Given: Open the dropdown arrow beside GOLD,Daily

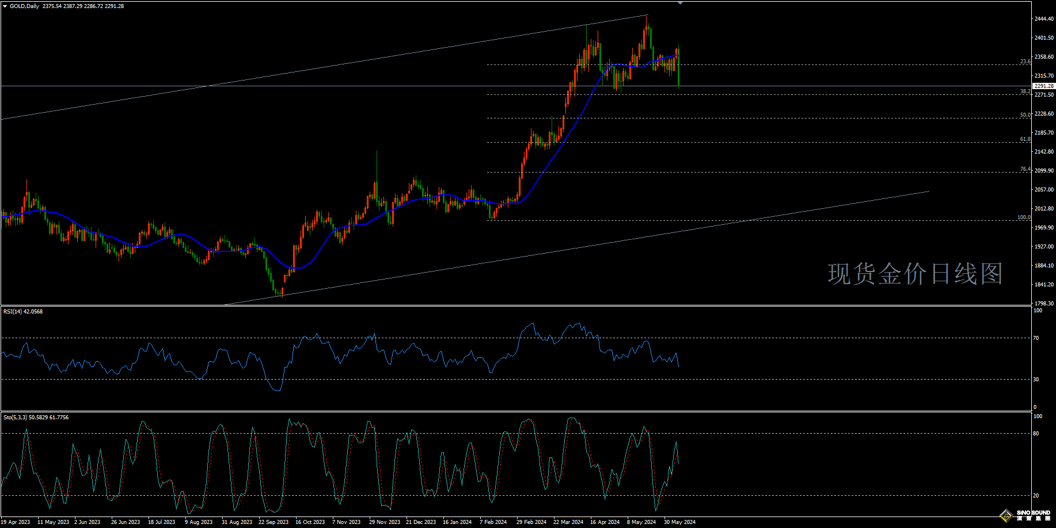Looking at the screenshot, I should coord(5,6).
